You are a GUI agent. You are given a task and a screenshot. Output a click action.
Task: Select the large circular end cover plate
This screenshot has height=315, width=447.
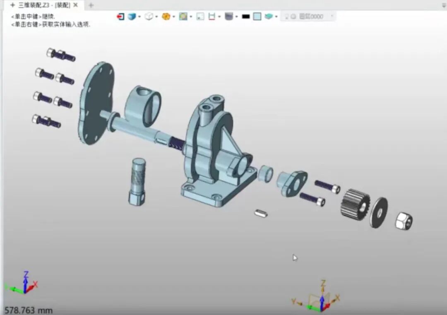pyautogui.click(x=96, y=103)
